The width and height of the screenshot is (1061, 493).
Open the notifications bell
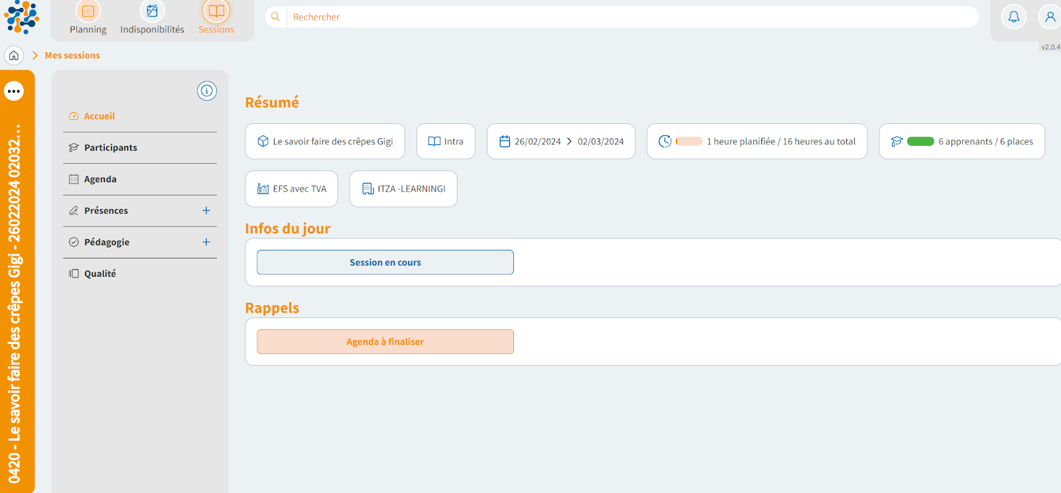coord(1013,17)
